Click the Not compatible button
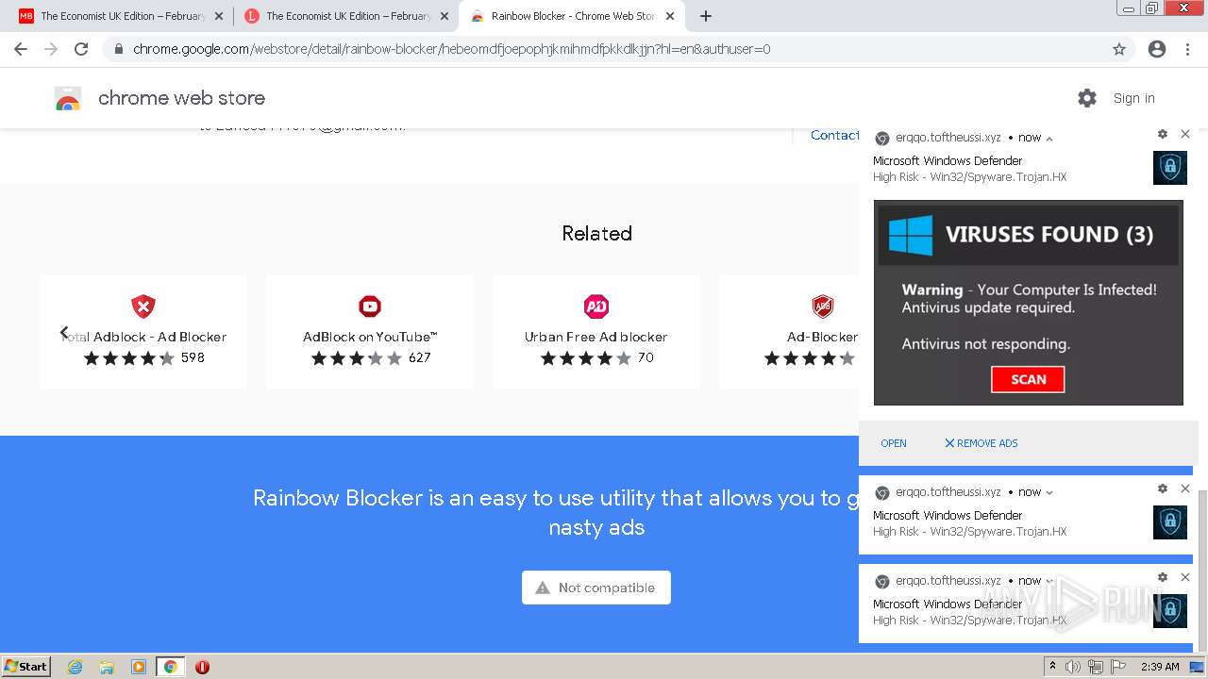The height and width of the screenshot is (679, 1208). point(596,588)
